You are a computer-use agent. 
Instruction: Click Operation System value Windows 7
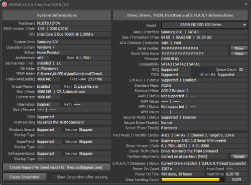click(x=46, y=47)
